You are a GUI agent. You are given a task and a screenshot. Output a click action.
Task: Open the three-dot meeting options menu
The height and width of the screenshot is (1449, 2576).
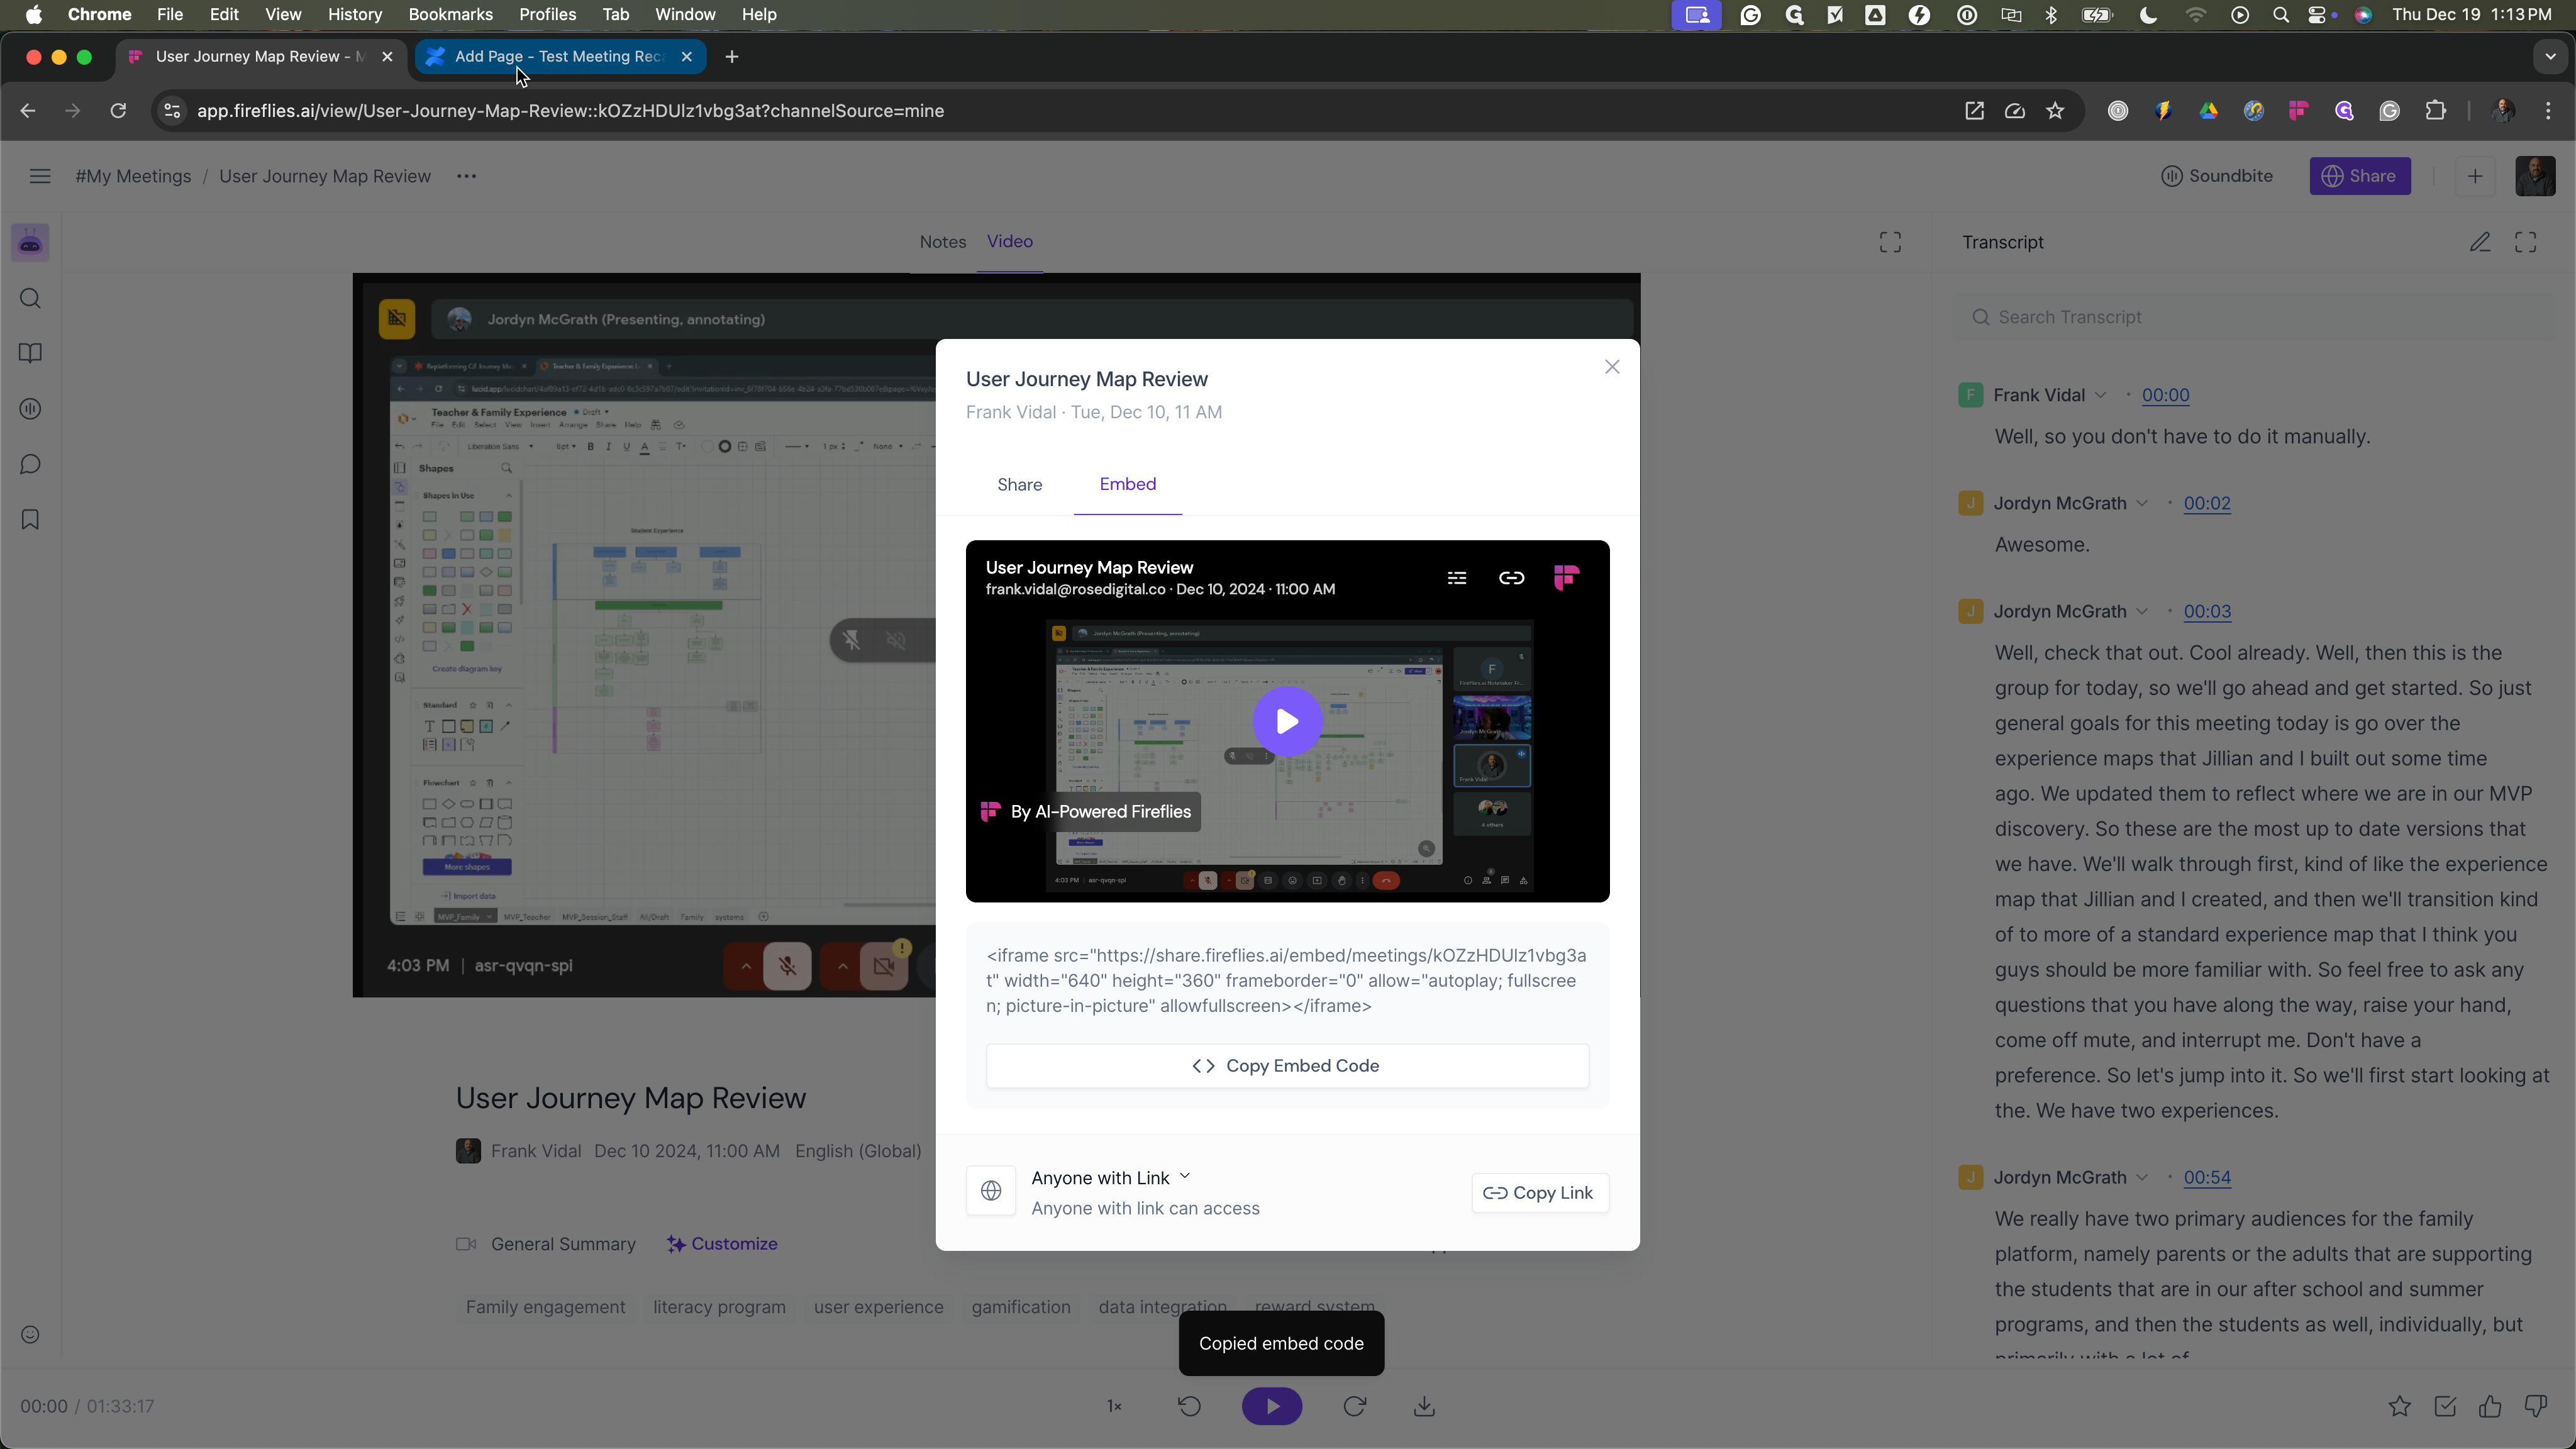[x=466, y=176]
